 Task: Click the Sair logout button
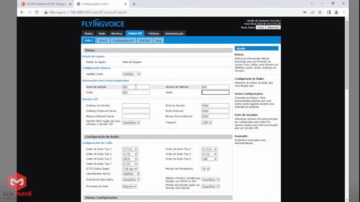tap(260, 27)
